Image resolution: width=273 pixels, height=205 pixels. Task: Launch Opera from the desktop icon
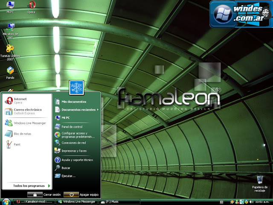click(31, 7)
